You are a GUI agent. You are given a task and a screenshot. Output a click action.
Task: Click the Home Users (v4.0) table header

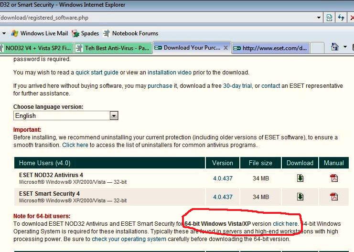pos(110,163)
